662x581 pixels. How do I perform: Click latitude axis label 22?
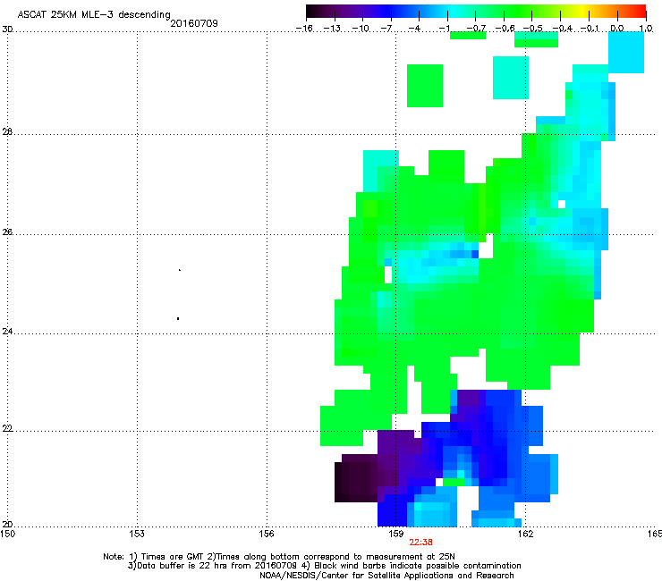tap(7, 429)
